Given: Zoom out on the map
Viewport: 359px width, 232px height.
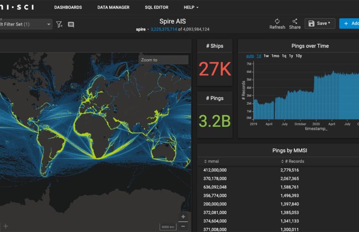Looking at the screenshot, I should click(x=183, y=227).
